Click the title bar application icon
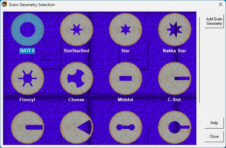 tap(4, 4)
